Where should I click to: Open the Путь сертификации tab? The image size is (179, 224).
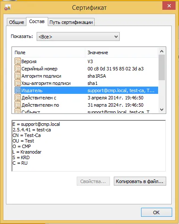click(x=71, y=22)
